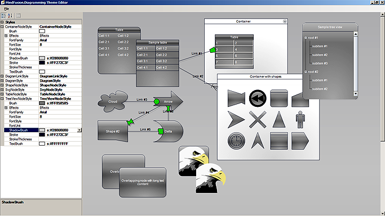This screenshot has width=385, height=216.
Task: Expand the DiagramLinkStyle property group
Action: 2,76
